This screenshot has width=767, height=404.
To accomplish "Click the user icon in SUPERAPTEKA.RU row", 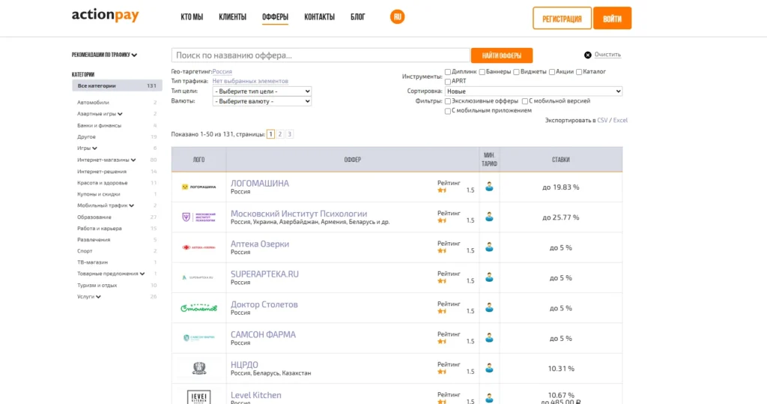I will coord(489,277).
